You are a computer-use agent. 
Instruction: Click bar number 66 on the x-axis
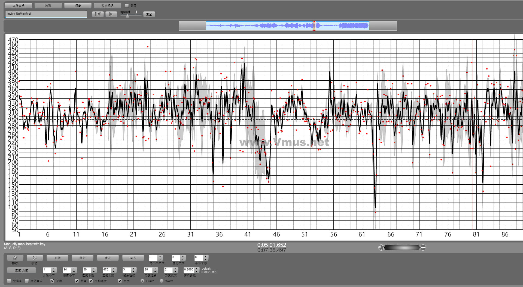pos(391,234)
